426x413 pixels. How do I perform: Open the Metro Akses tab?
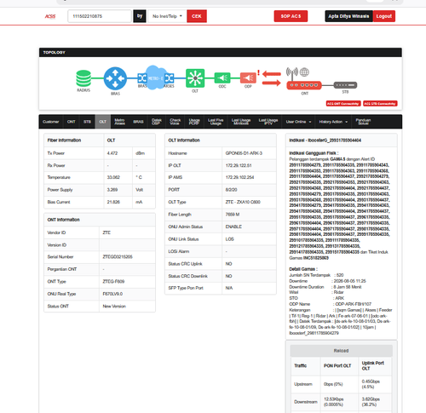click(119, 122)
